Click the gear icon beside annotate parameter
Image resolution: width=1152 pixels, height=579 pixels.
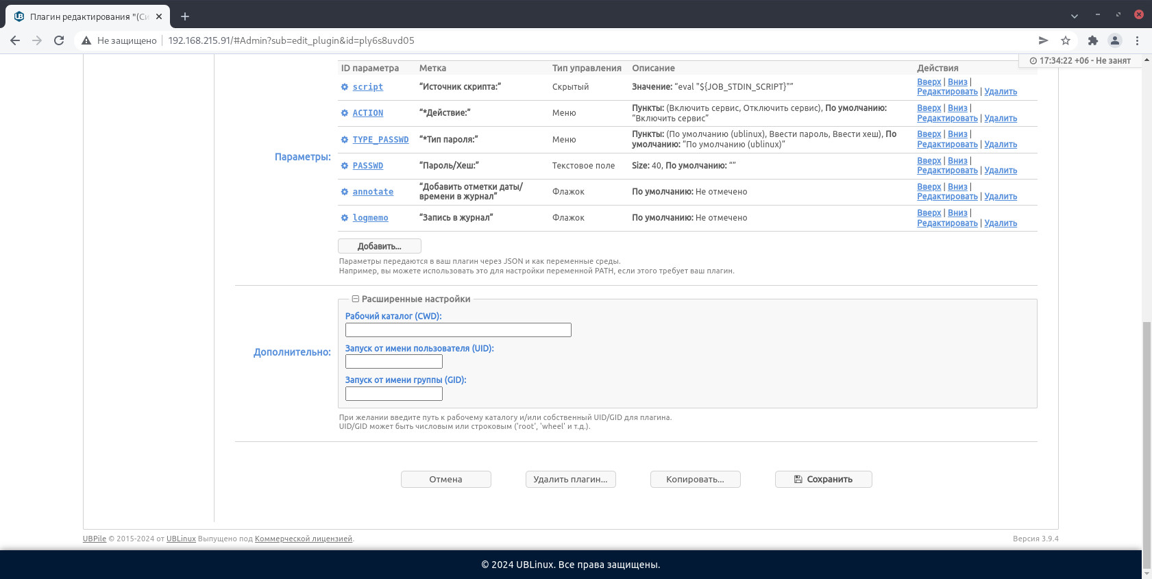[x=345, y=192]
